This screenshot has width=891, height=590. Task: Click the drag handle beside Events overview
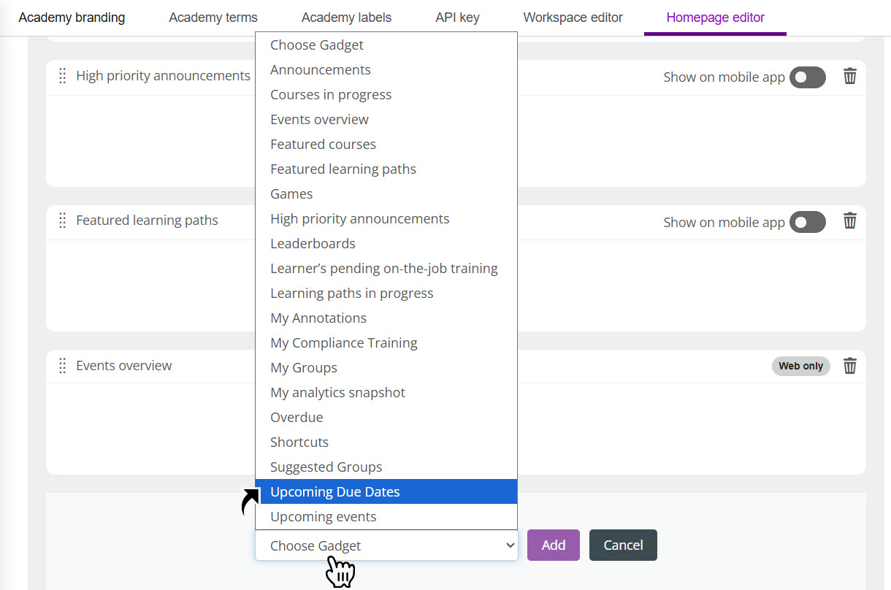tap(62, 365)
